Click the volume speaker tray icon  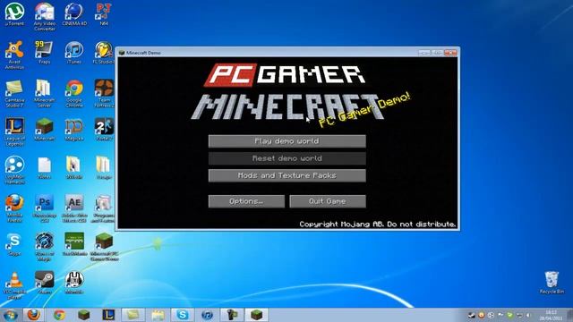coord(528,315)
